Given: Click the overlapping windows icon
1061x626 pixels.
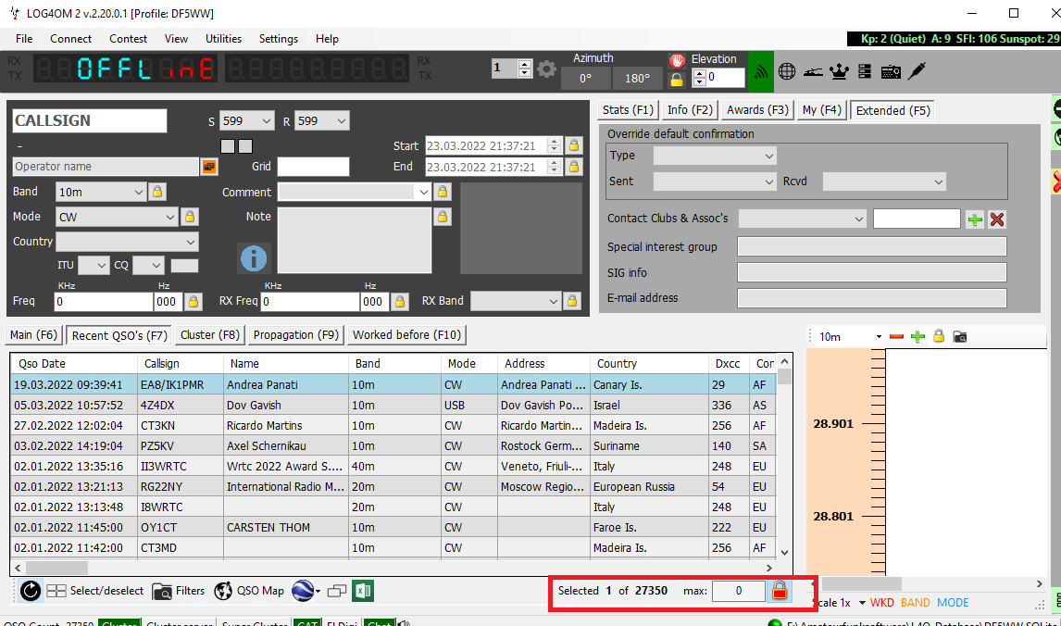Looking at the screenshot, I should [x=337, y=592].
